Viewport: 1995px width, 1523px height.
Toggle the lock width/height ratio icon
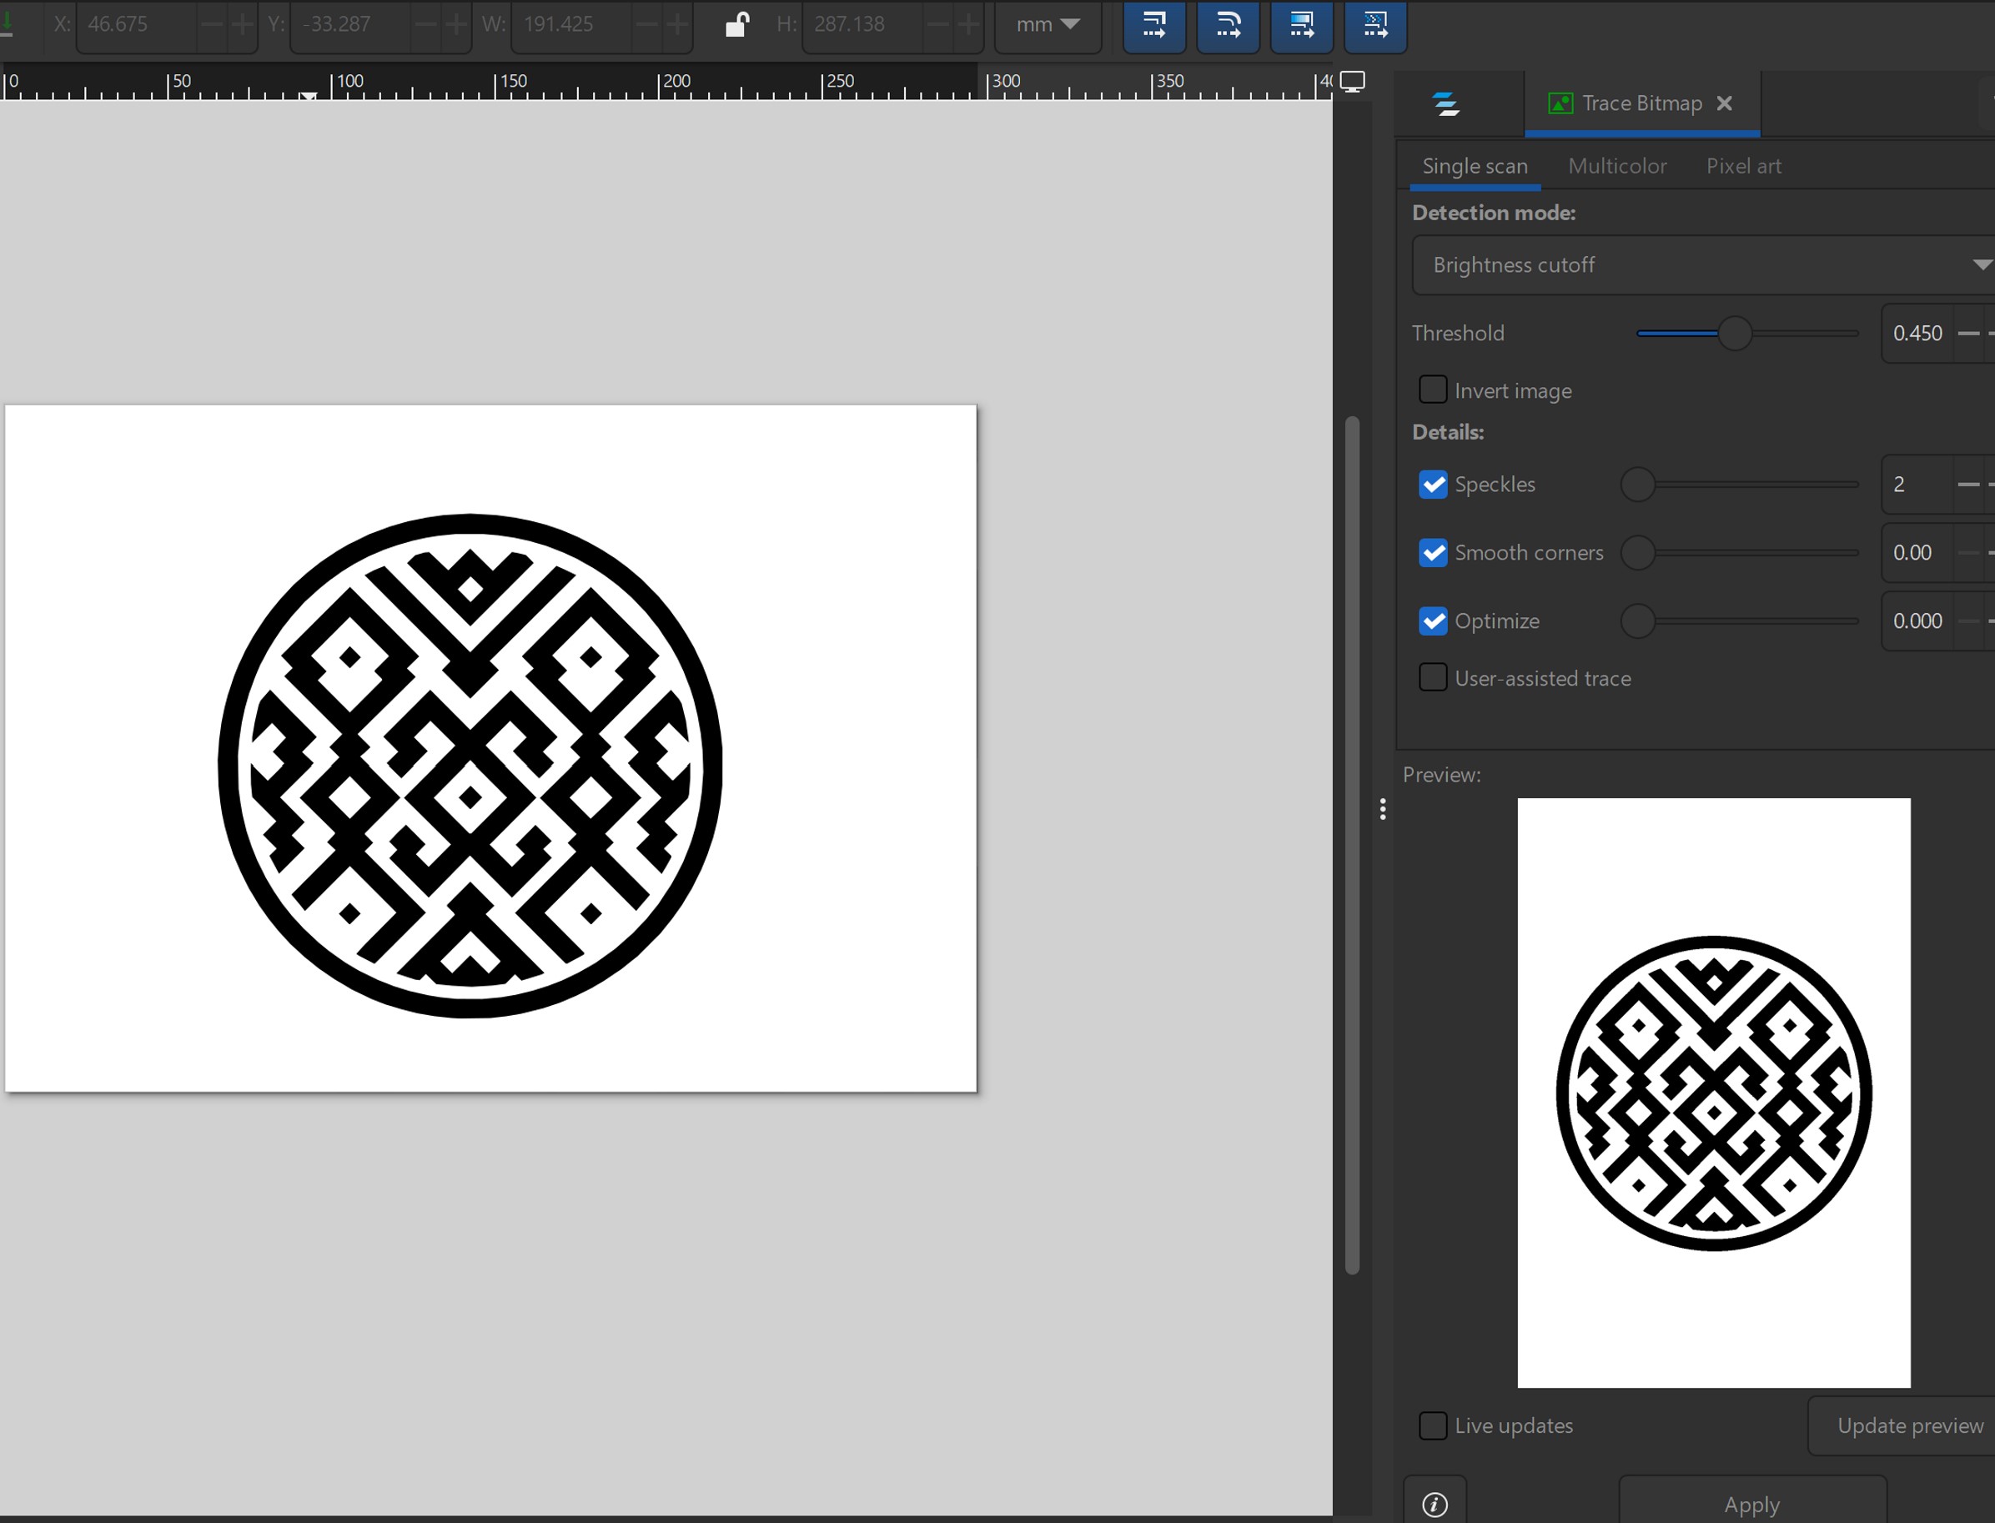pyautogui.click(x=737, y=24)
